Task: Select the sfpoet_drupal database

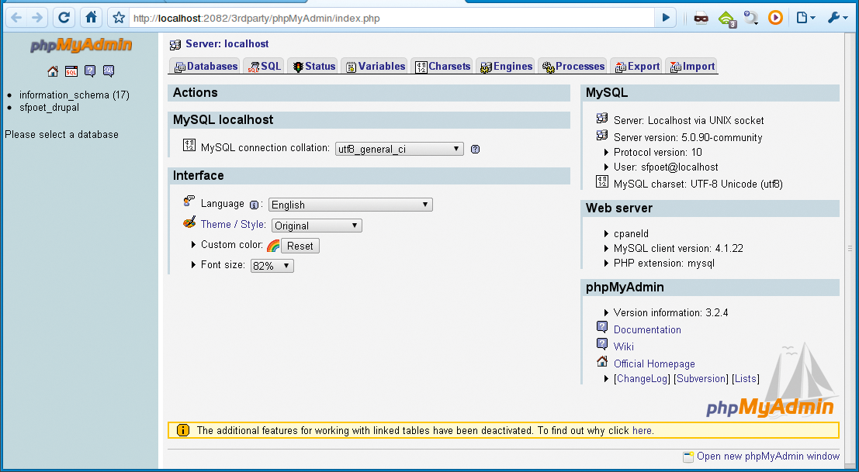Action: (x=50, y=108)
